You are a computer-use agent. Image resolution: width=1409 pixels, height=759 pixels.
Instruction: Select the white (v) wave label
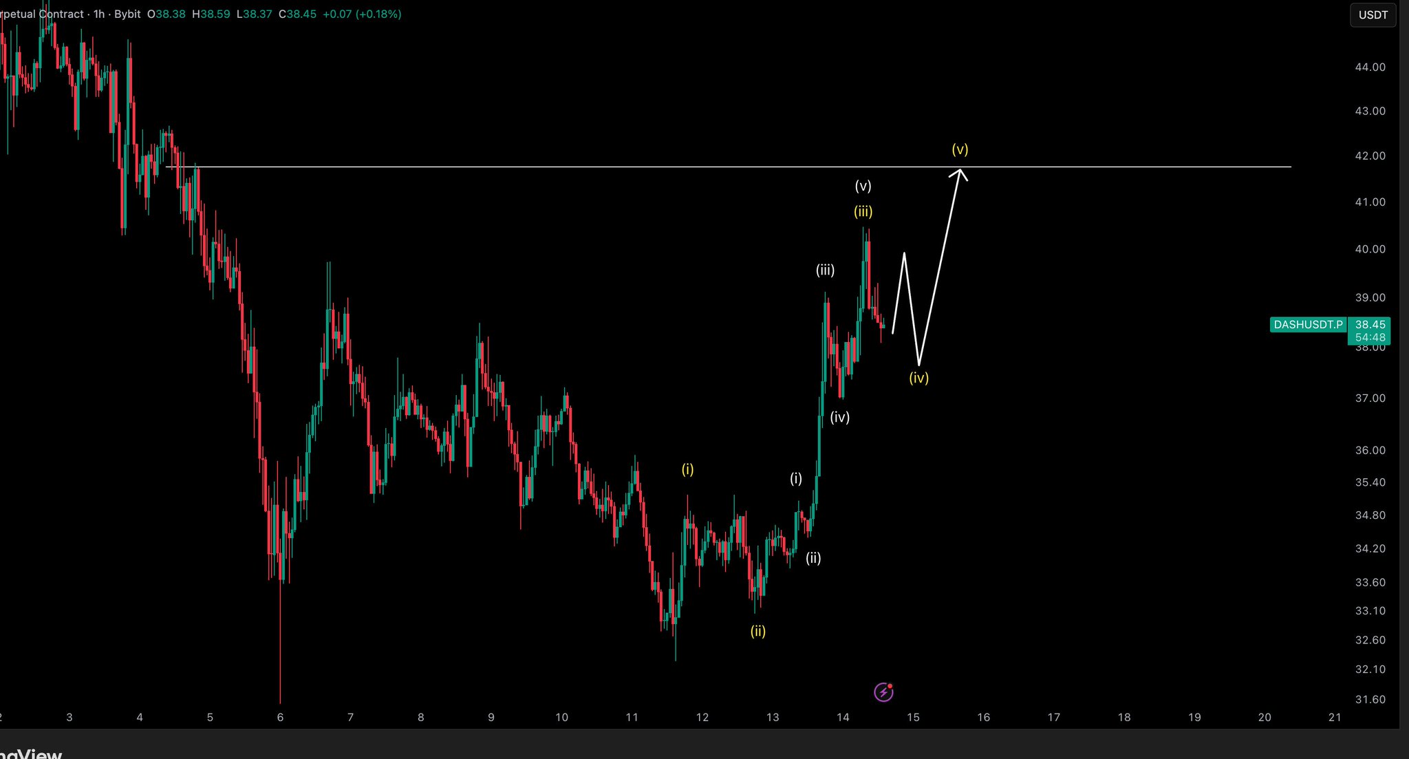pos(863,186)
